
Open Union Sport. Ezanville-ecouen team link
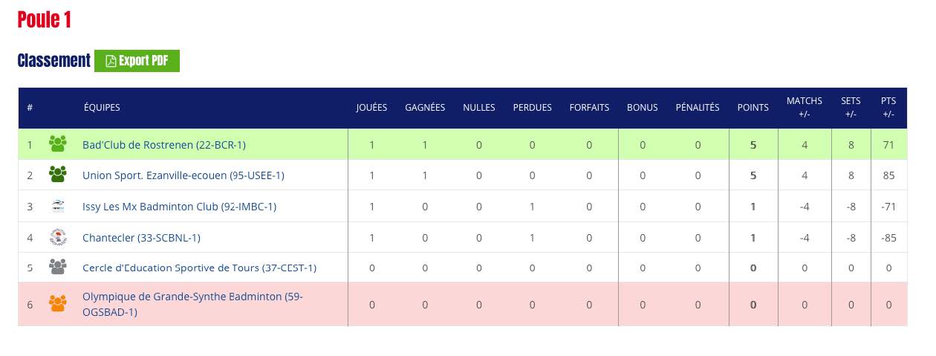[183, 175]
